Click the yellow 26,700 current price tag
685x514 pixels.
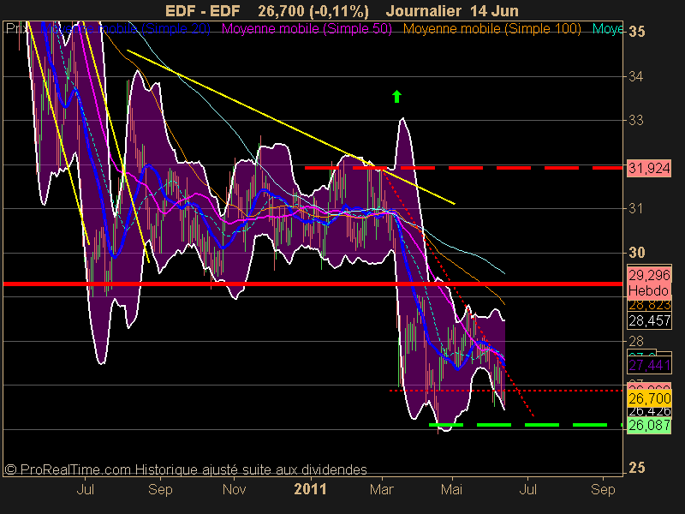[x=649, y=398]
